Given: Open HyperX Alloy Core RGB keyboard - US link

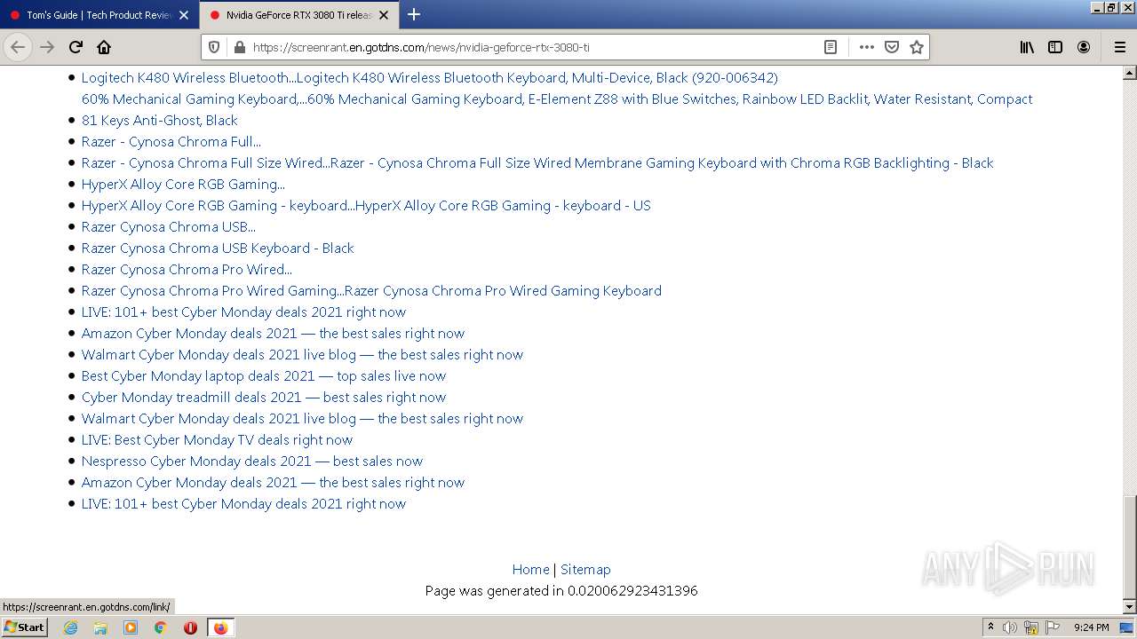Looking at the screenshot, I should 366,206.
